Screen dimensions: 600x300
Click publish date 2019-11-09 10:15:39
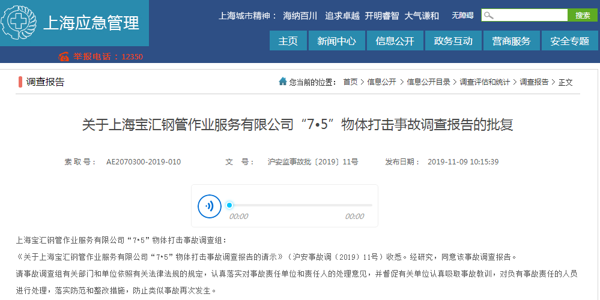click(x=463, y=161)
